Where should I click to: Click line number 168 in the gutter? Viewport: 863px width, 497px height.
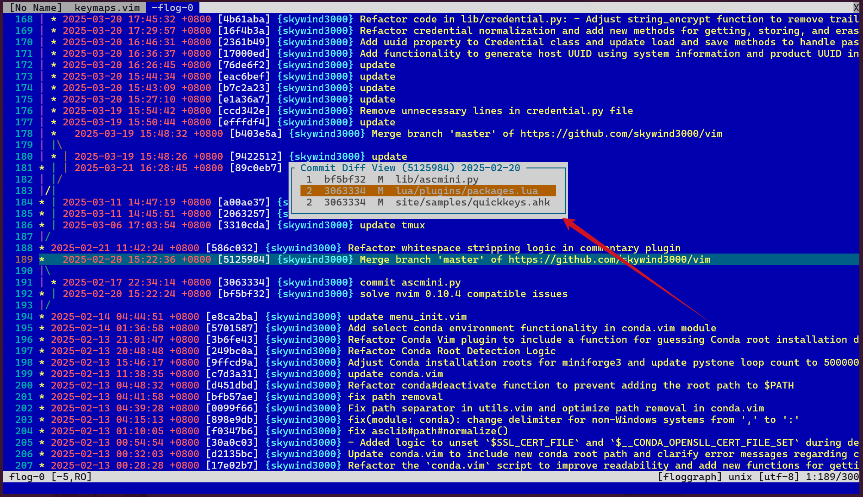24,19
